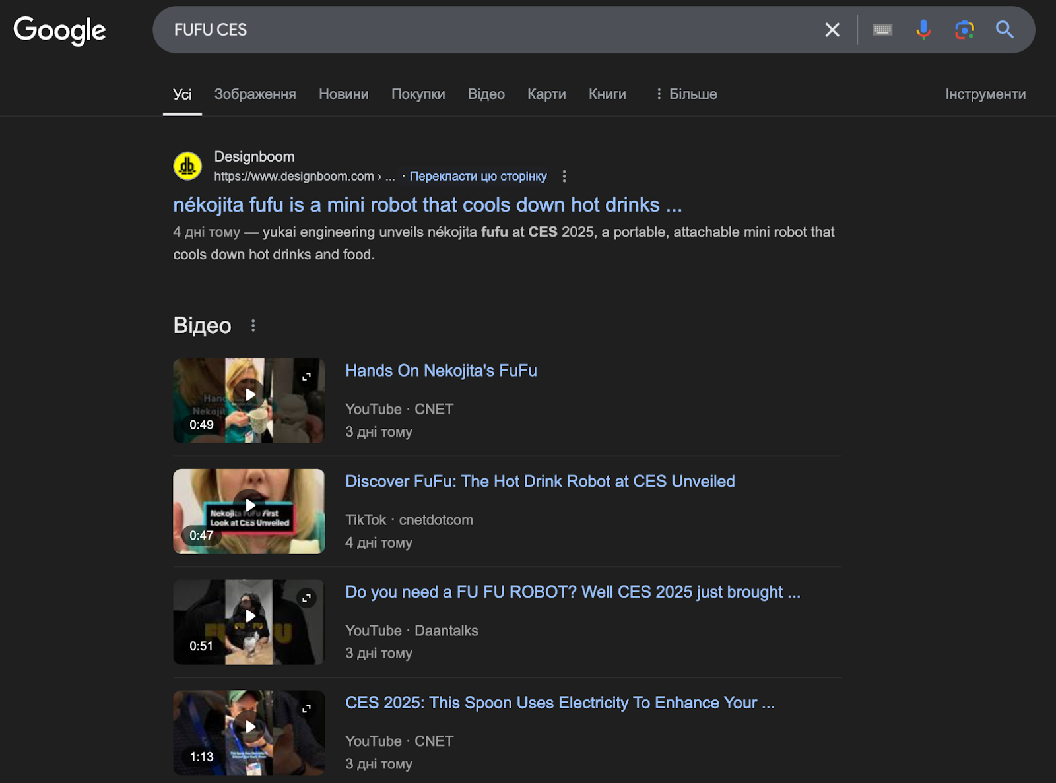This screenshot has height=783, width=1056.
Task: Open the Designboom site name
Action: [x=254, y=156]
